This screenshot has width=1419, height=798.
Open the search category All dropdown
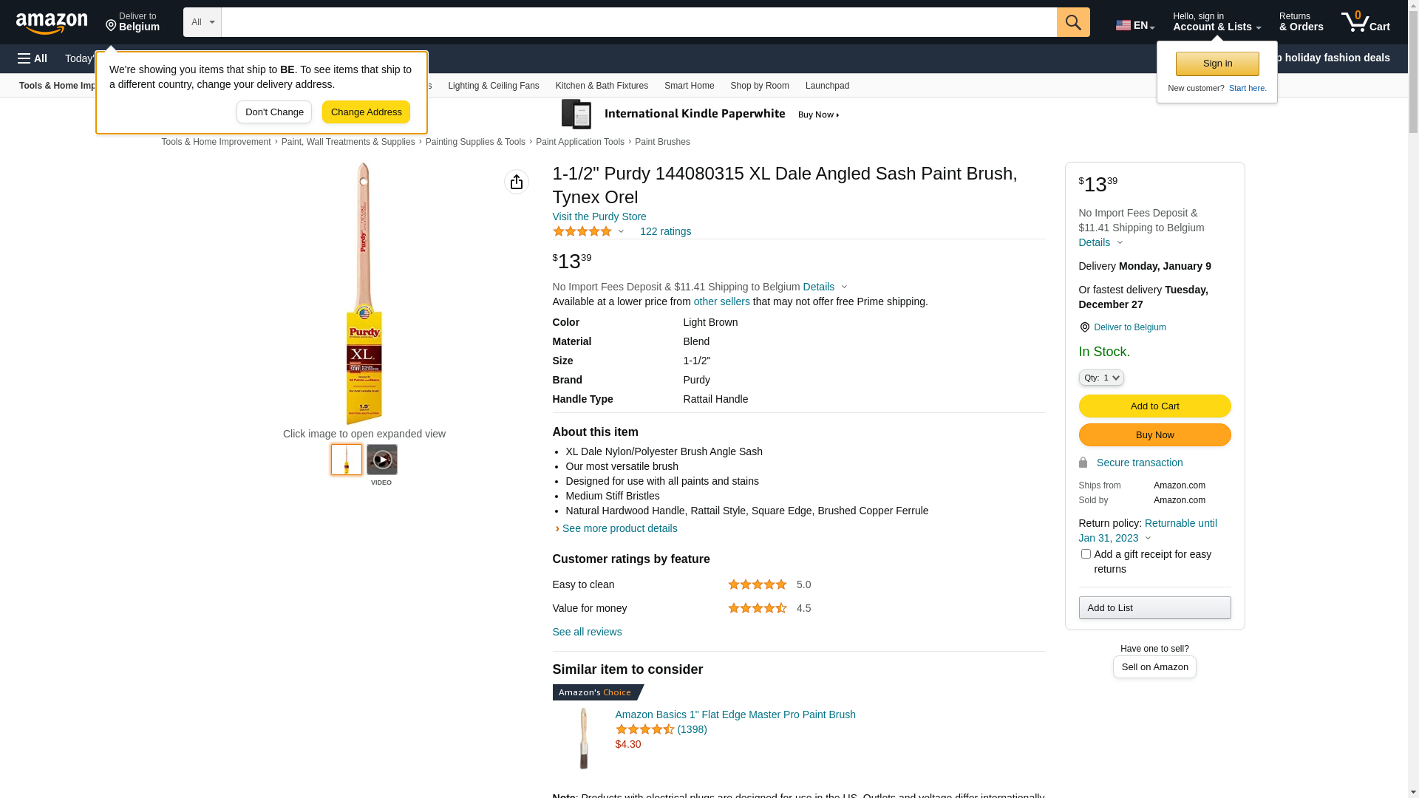click(202, 22)
